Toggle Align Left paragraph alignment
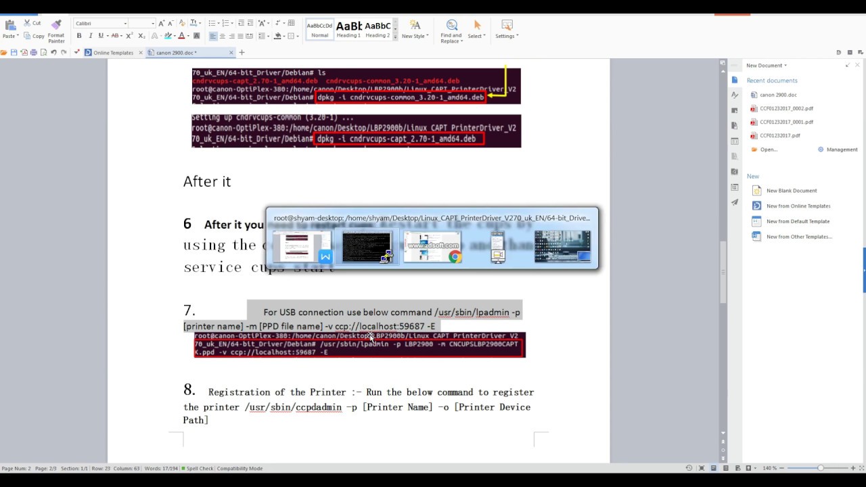 (213, 36)
